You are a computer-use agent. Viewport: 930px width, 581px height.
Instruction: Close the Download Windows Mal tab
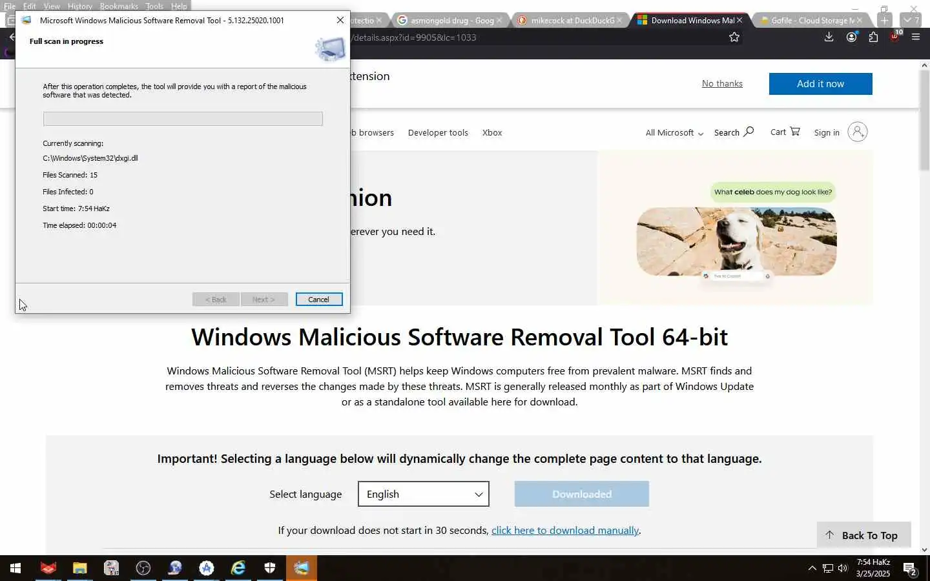tap(739, 20)
